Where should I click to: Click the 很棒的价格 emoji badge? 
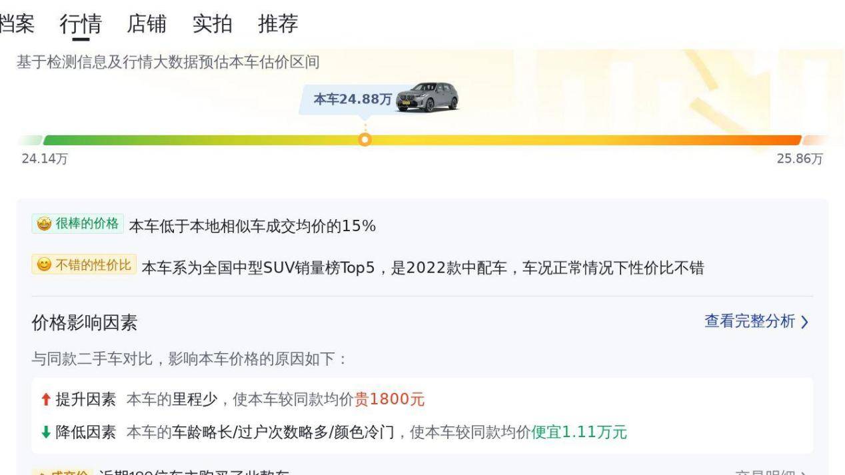[77, 224]
